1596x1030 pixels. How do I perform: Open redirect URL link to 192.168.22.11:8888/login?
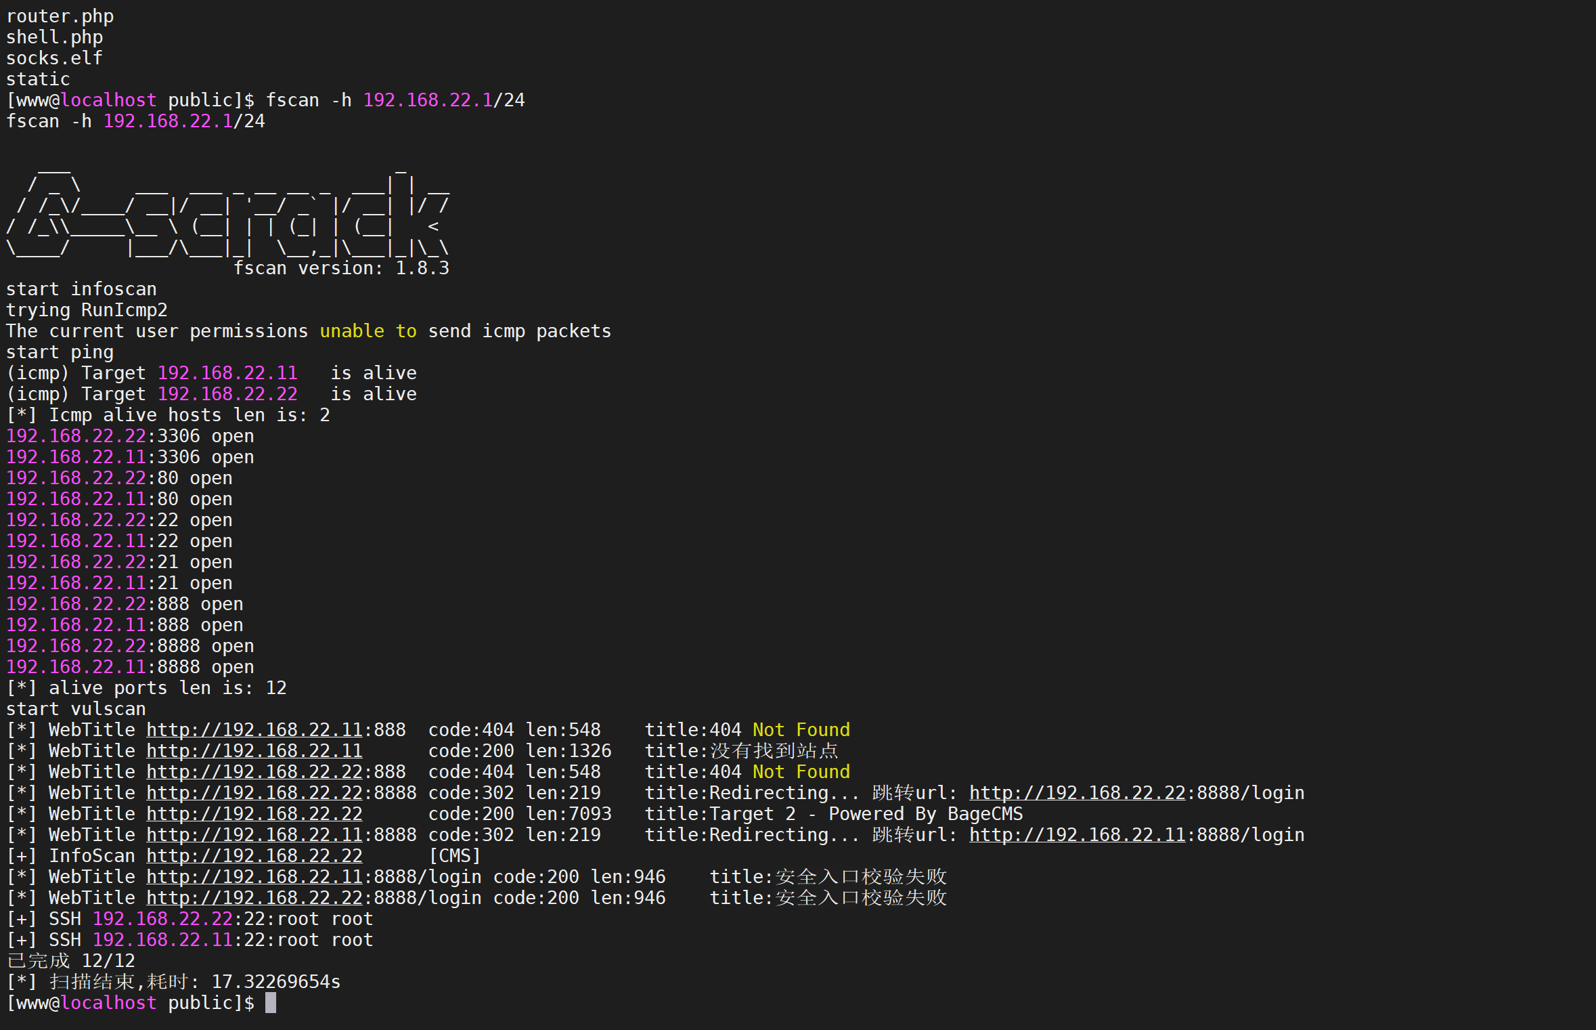(1076, 835)
